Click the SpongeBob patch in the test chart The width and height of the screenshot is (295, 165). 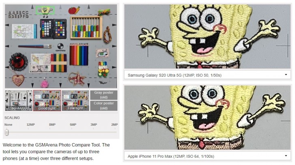(x=45, y=11)
